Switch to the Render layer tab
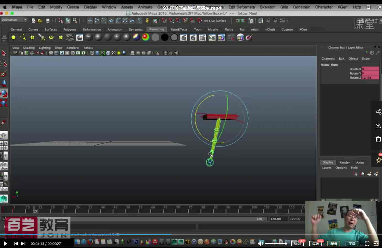Screen dimensions: 382x248 [x=345, y=162]
